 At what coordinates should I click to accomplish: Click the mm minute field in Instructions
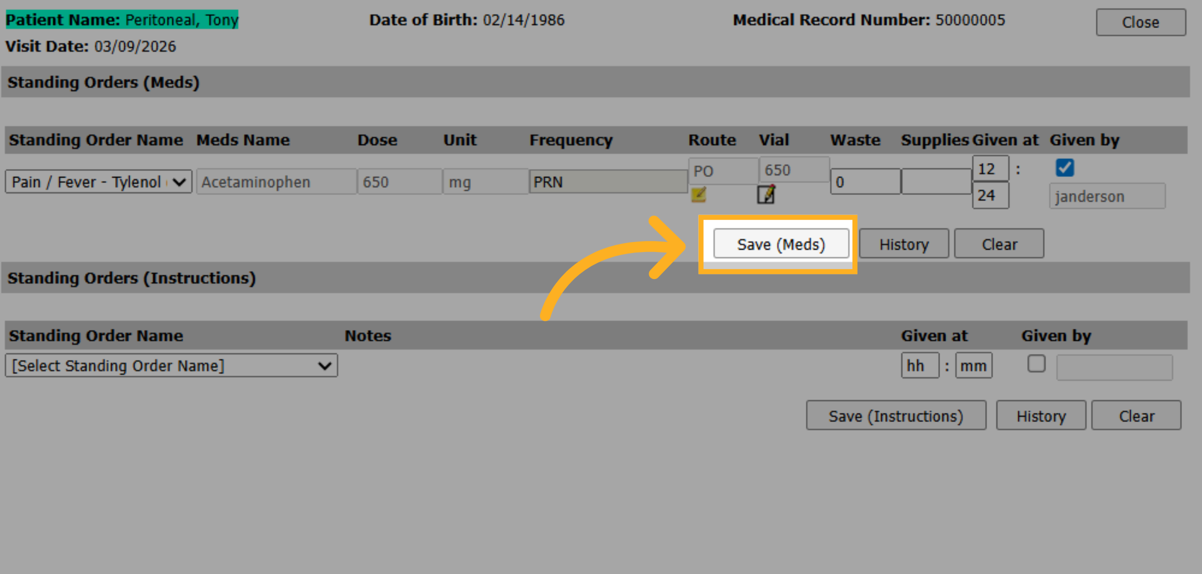point(974,365)
